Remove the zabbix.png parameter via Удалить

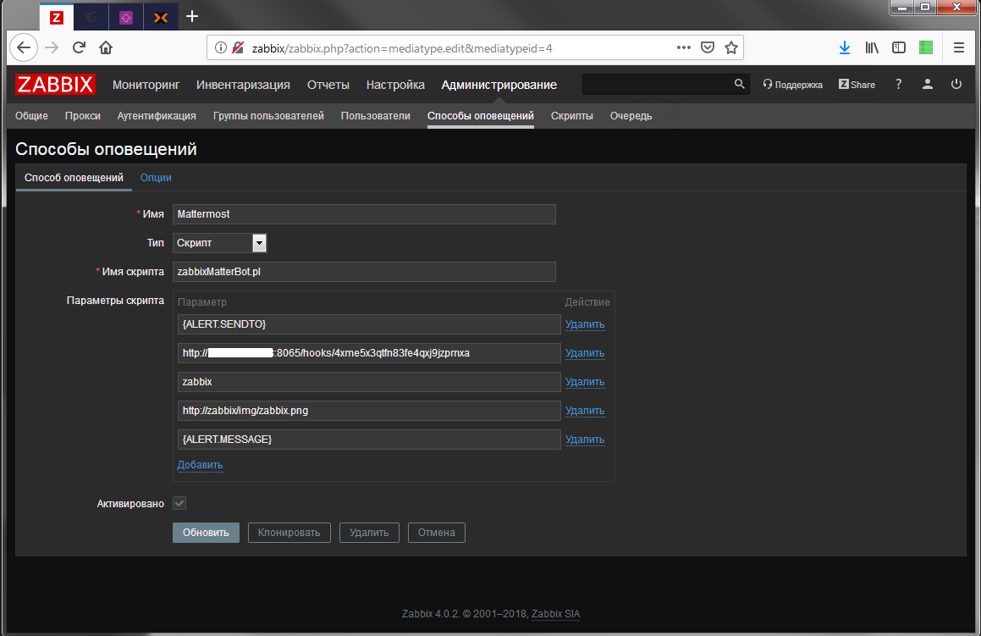click(x=585, y=411)
